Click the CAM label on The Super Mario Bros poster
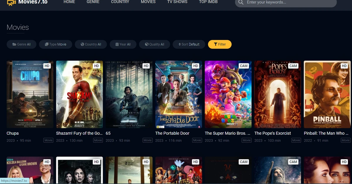Image resolution: width=352 pixels, height=184 pixels. pyautogui.click(x=243, y=66)
